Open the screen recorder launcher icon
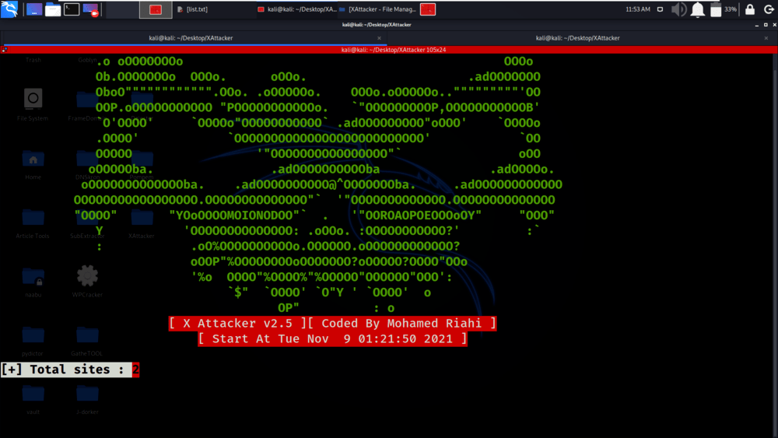The image size is (778, 438). pos(91,9)
